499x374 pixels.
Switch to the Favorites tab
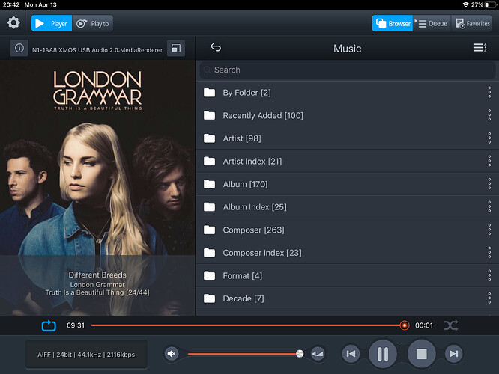[473, 23]
